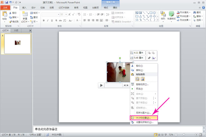Open the Shape Outline (形状轮廓) dropdown
206x137 pixels.
pos(184,16)
